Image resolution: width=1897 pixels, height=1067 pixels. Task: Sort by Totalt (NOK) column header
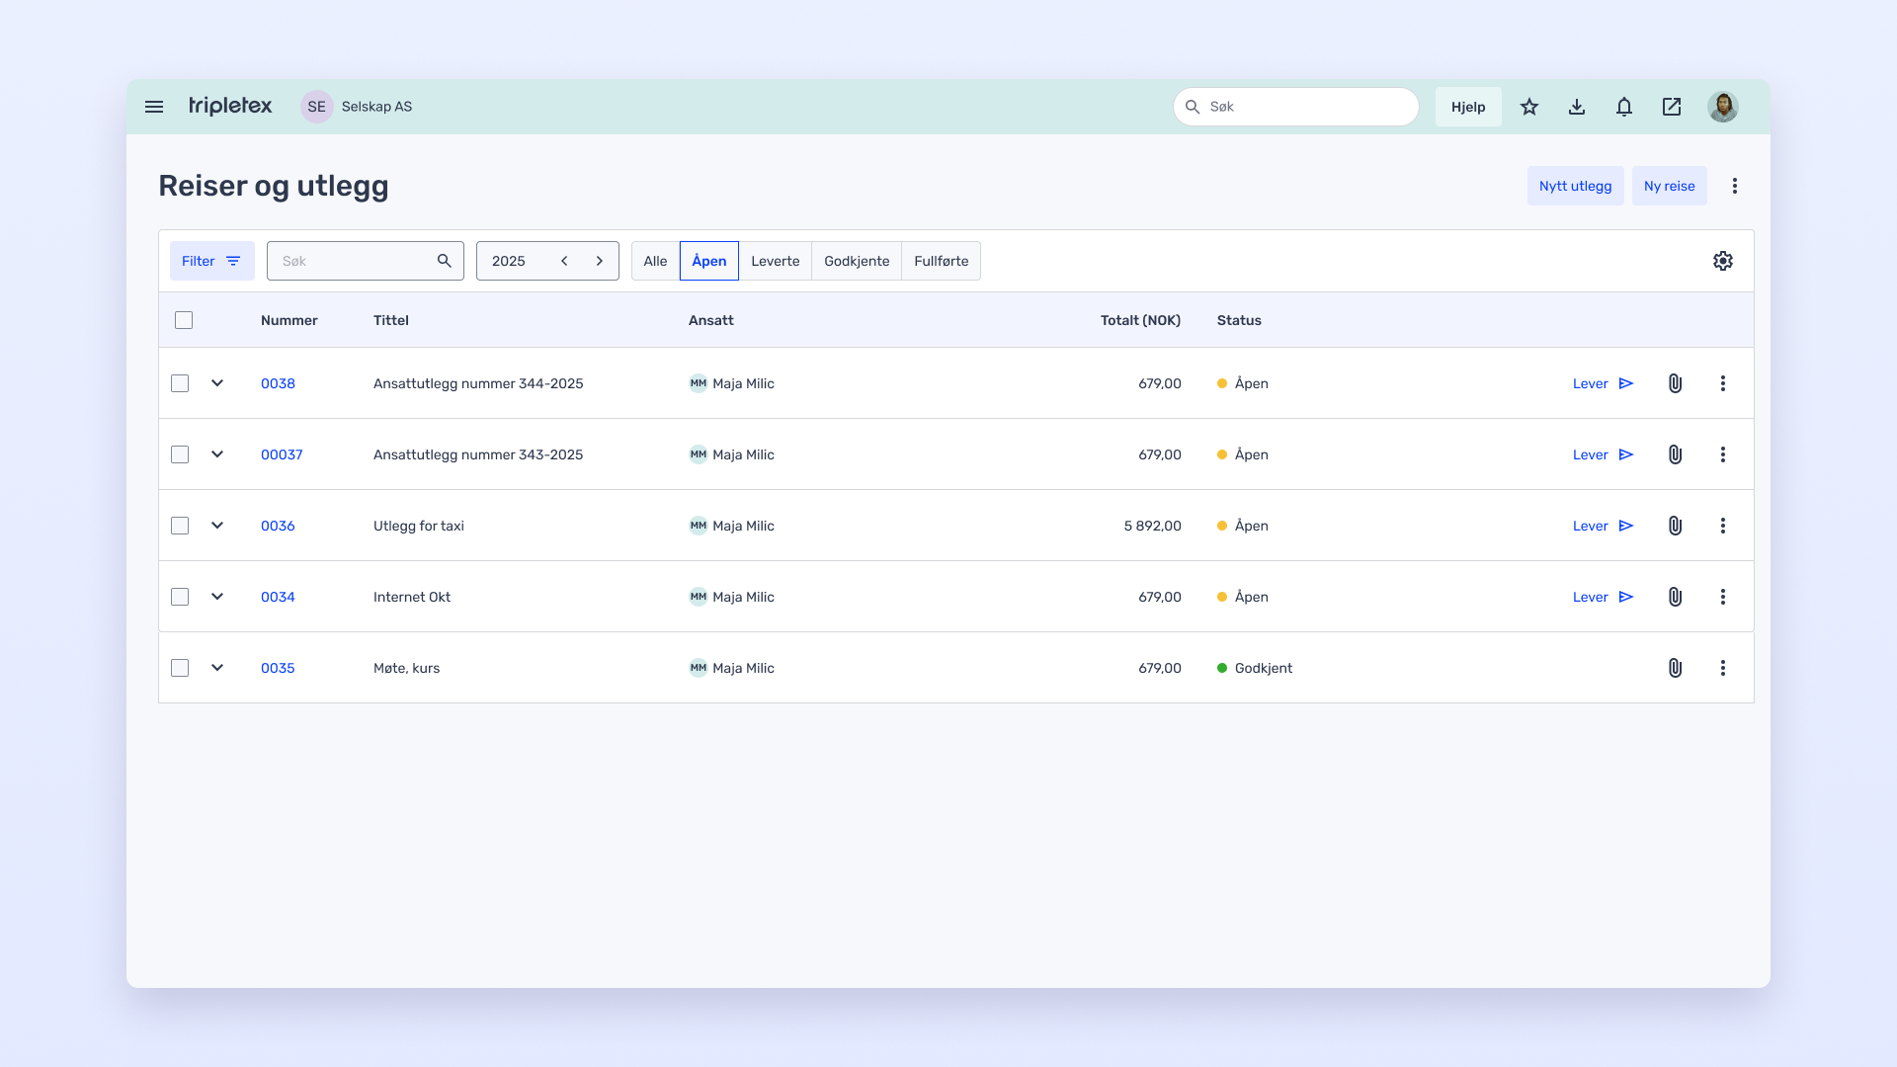tap(1140, 320)
